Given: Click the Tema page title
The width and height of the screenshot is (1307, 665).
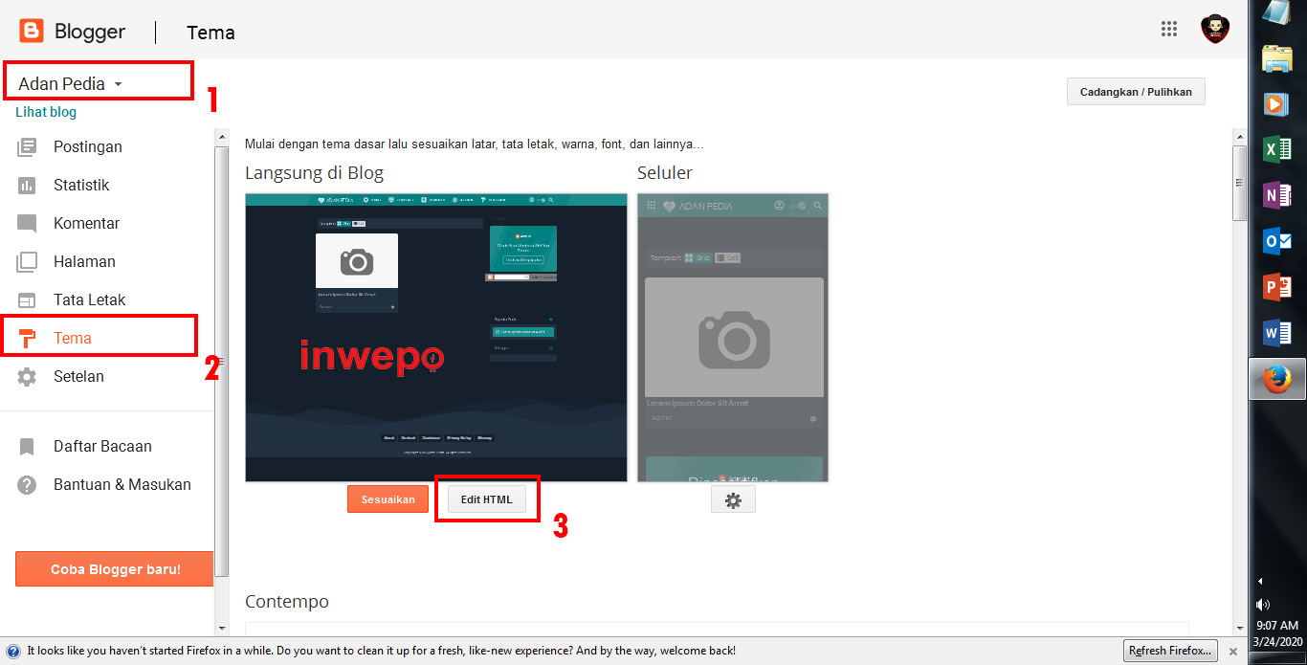Looking at the screenshot, I should tap(210, 33).
